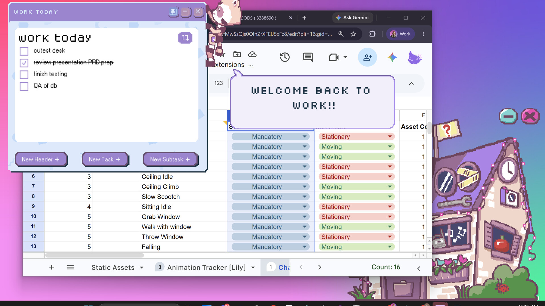This screenshot has height=306, width=545.
Task: Click the zoom magnifier icon in address bar
Action: coord(341,34)
